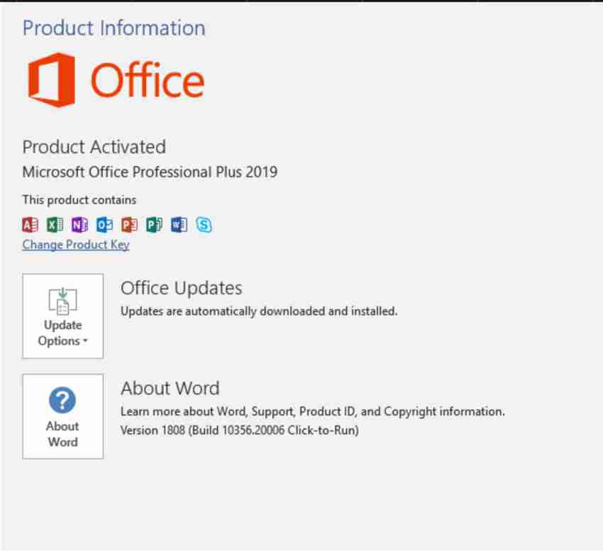Click the purple OneNote product icon

point(80,225)
